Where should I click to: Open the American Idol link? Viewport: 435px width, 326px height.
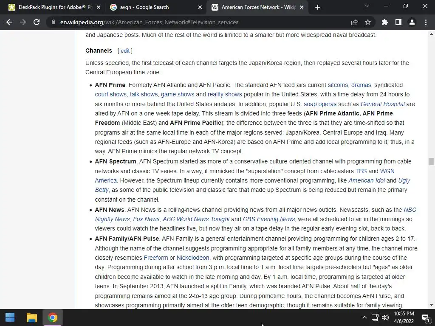[x=367, y=181]
